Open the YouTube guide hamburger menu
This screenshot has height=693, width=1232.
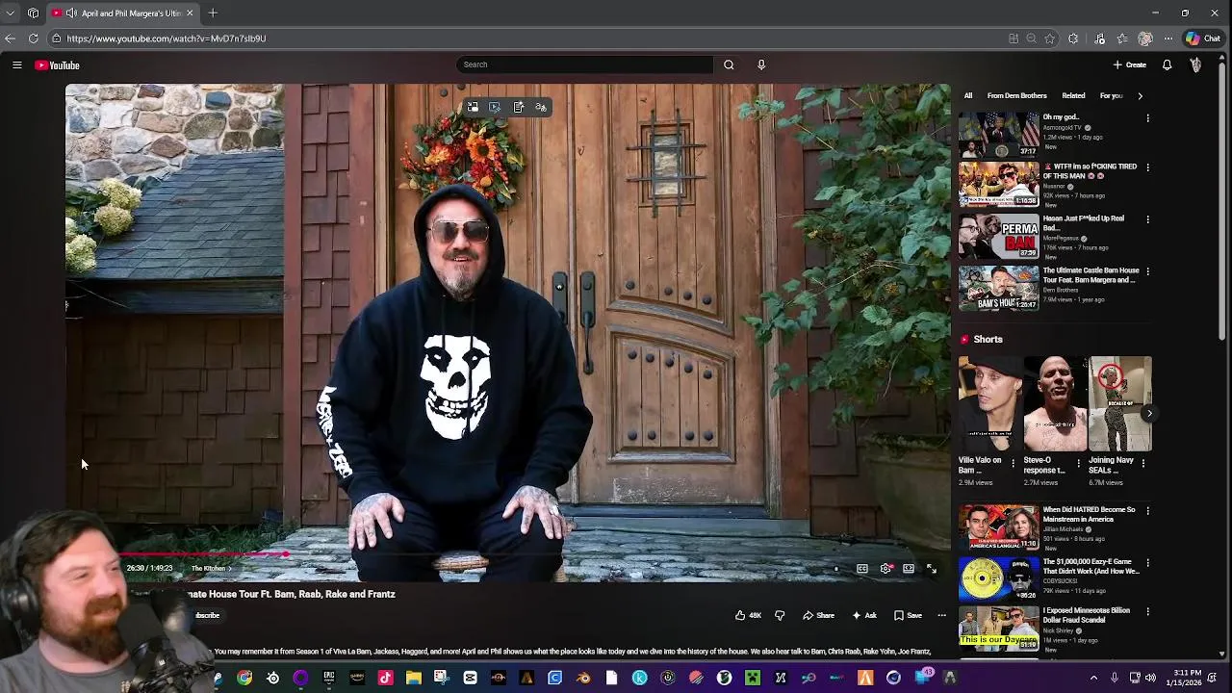pos(16,65)
